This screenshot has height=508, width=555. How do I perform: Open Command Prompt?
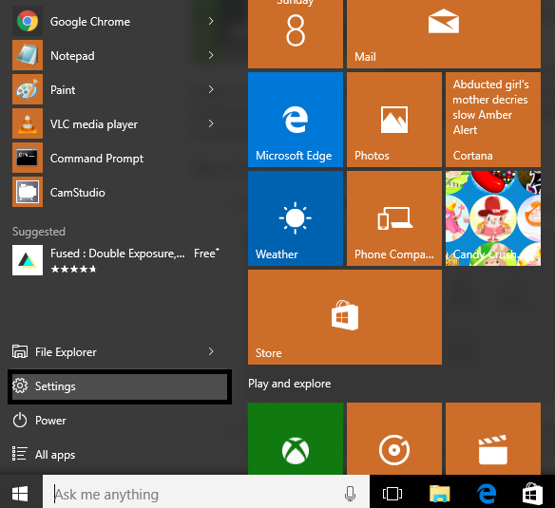click(x=113, y=159)
